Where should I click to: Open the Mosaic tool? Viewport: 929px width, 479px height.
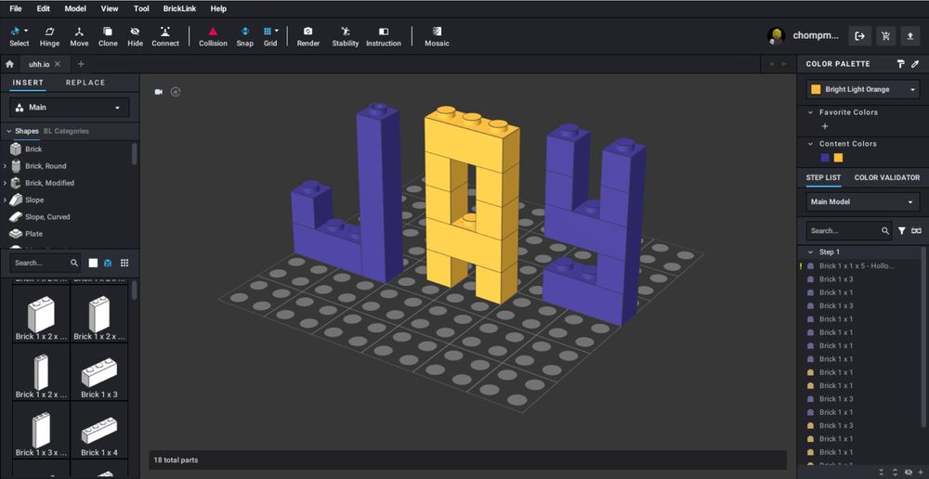(437, 37)
